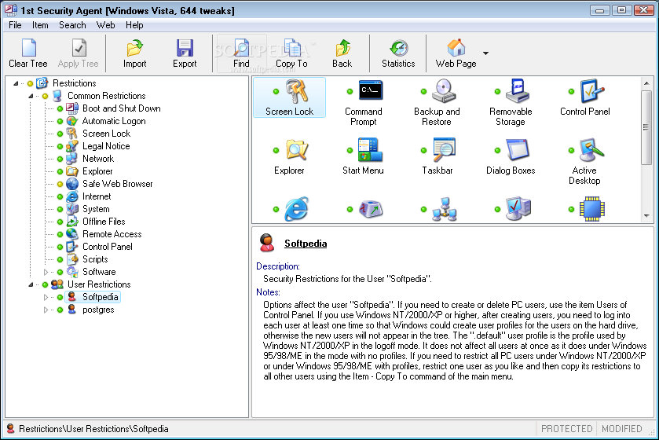Toggle the green dot next to Taskbar icon

point(423,150)
